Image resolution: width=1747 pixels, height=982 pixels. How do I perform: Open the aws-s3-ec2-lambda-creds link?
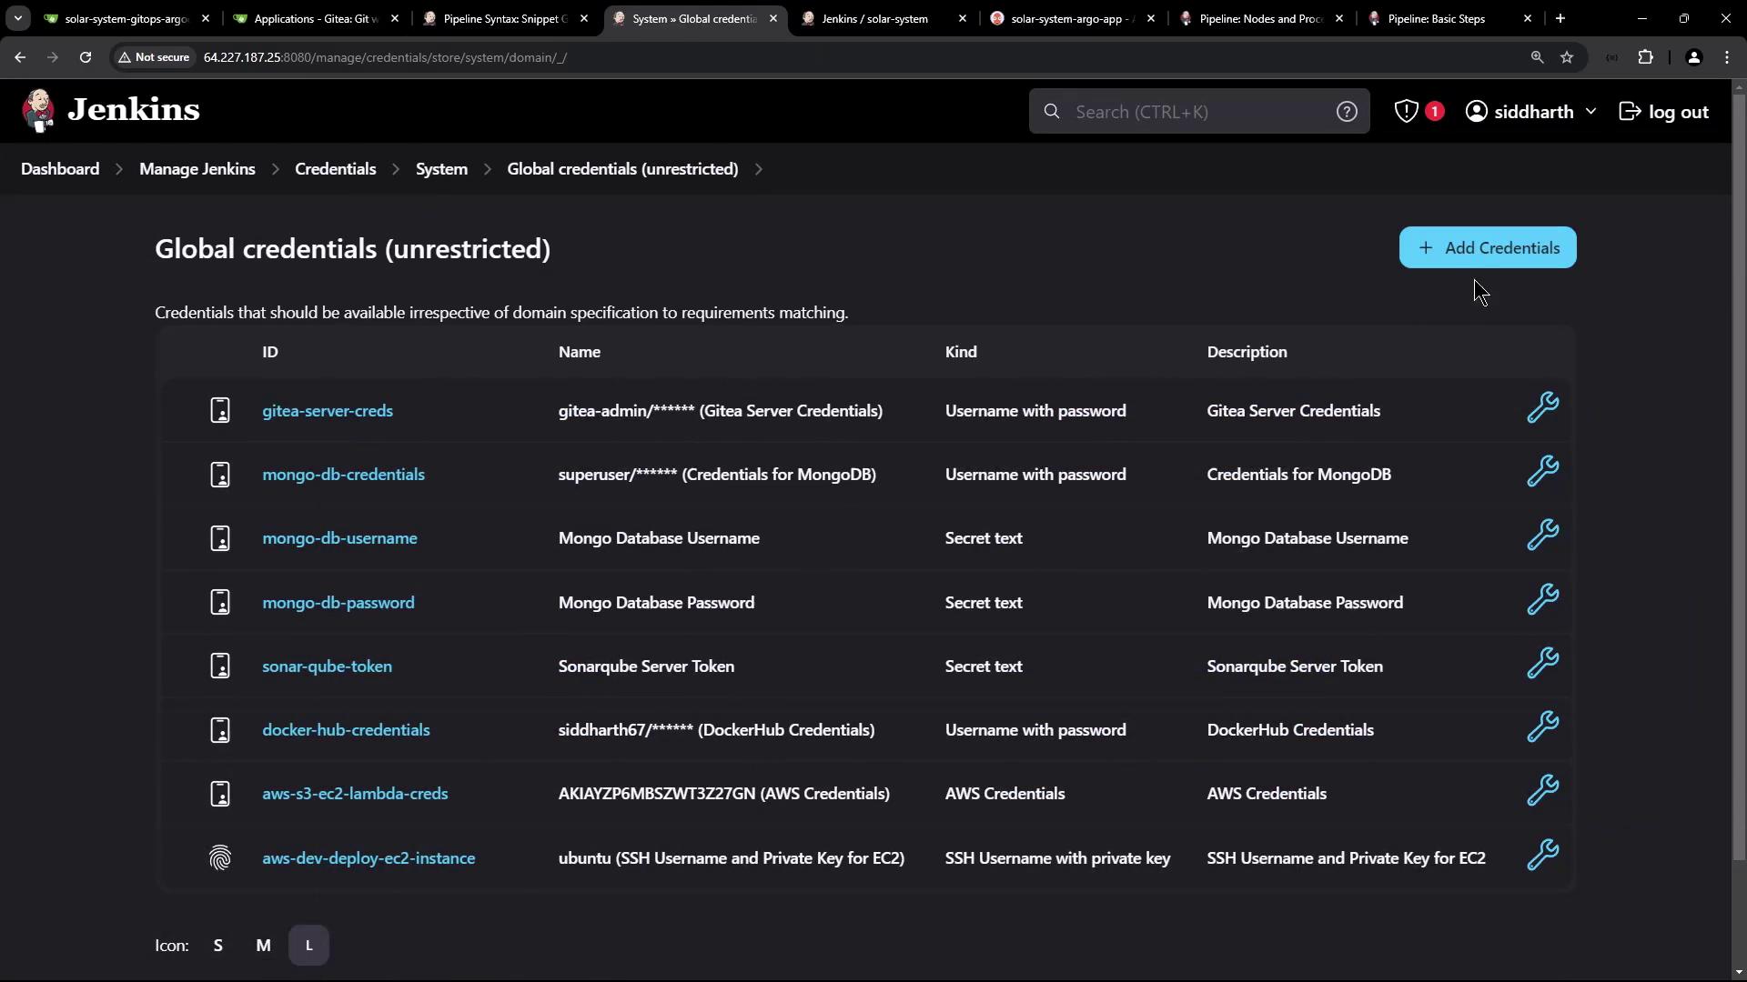(355, 794)
